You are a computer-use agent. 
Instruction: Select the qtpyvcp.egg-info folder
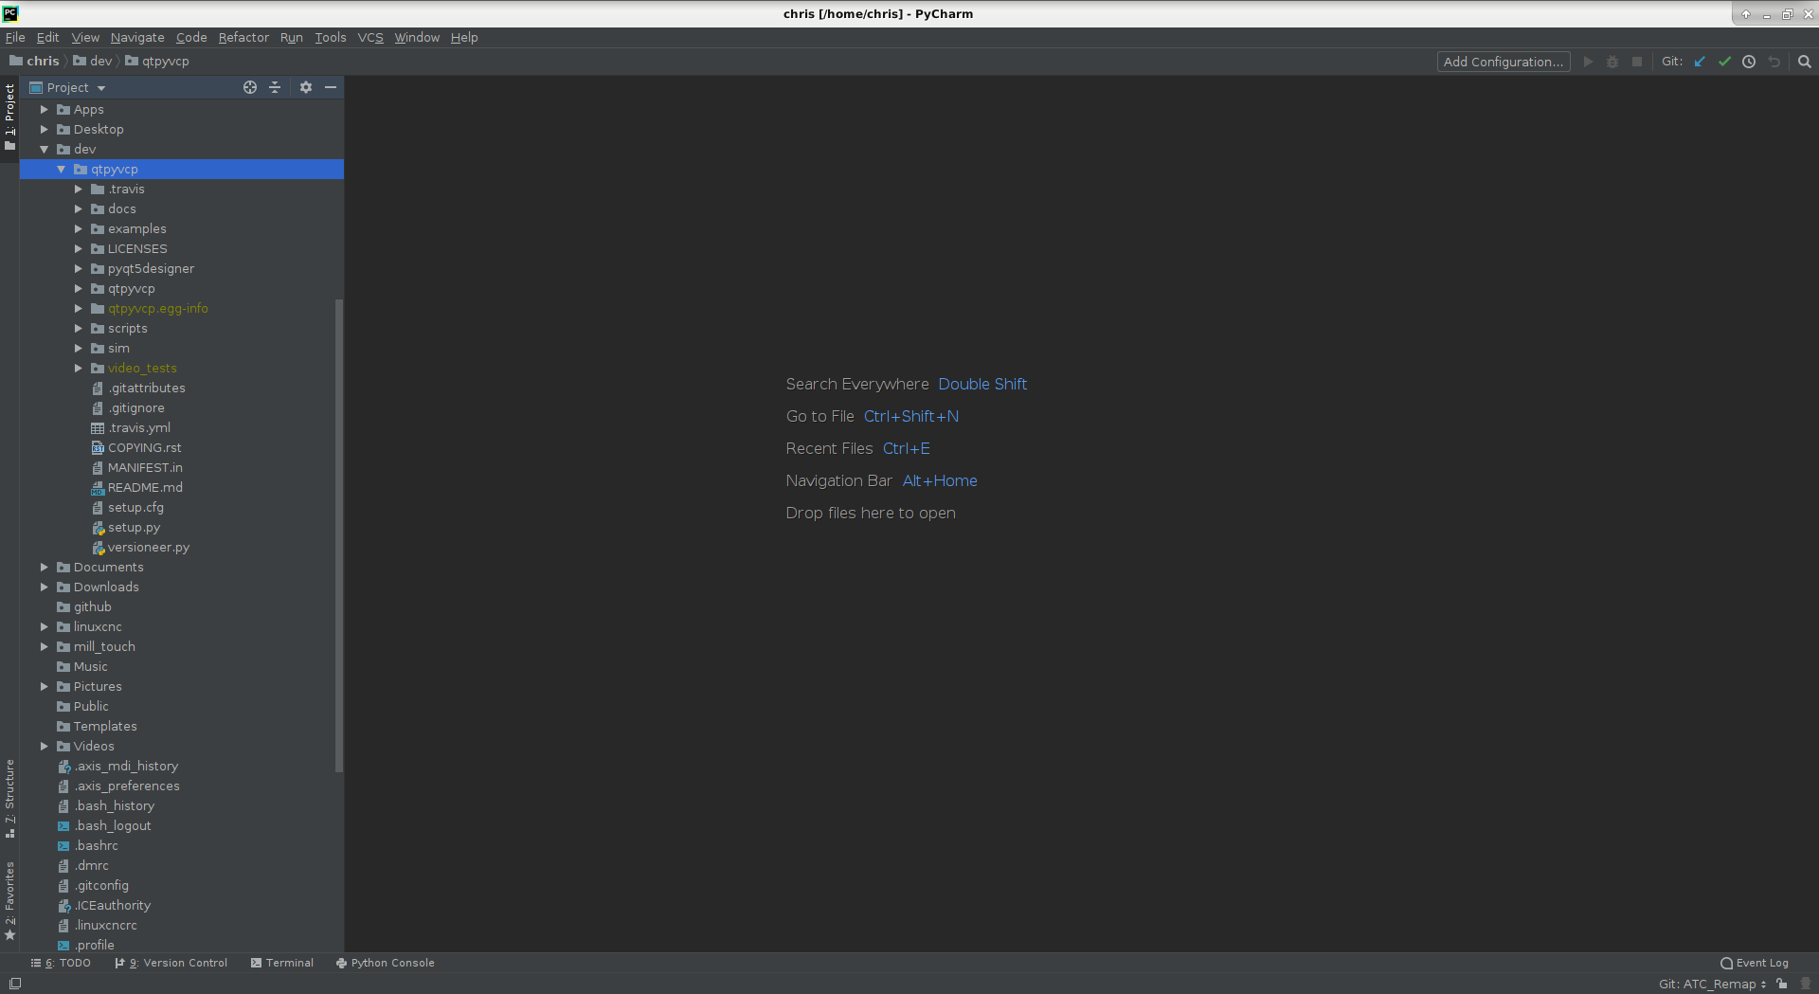tap(157, 309)
